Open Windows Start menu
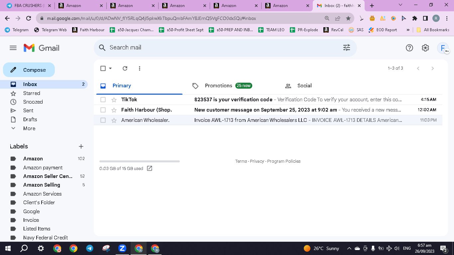Viewport: 454px width, 255px height. click(8, 248)
